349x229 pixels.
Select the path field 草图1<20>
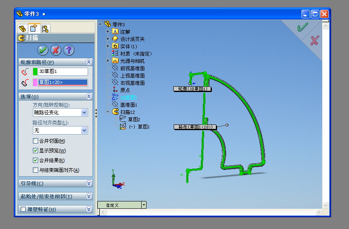[63, 83]
